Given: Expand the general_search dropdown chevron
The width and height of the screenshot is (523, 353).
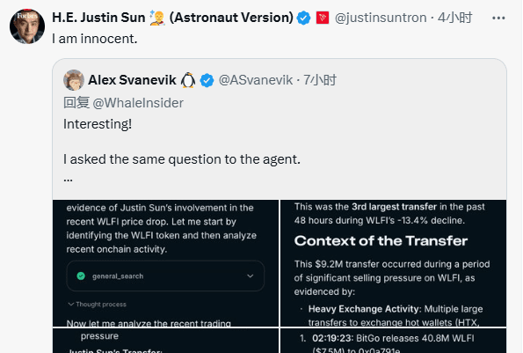Looking at the screenshot, I should pyautogui.click(x=251, y=276).
